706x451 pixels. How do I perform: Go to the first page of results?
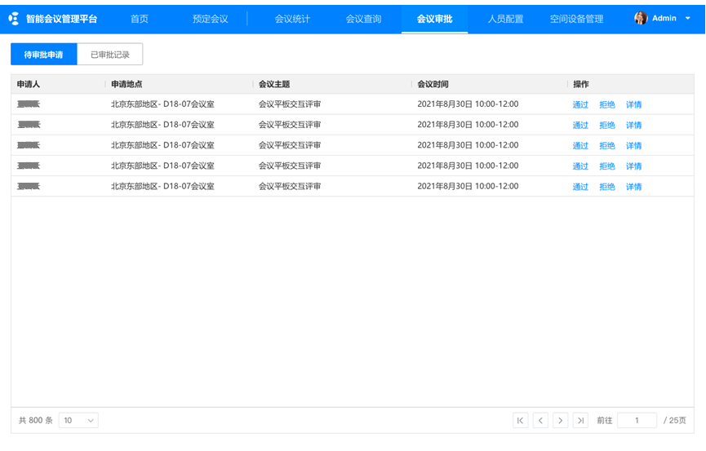[520, 421]
